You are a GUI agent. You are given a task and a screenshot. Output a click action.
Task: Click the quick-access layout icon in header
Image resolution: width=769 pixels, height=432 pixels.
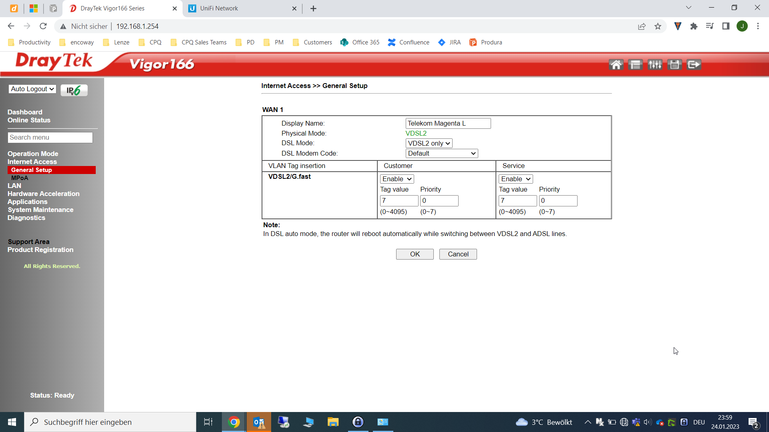point(635,64)
